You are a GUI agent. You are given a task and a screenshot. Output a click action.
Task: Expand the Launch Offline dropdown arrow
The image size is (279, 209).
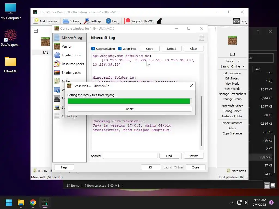click(x=243, y=66)
